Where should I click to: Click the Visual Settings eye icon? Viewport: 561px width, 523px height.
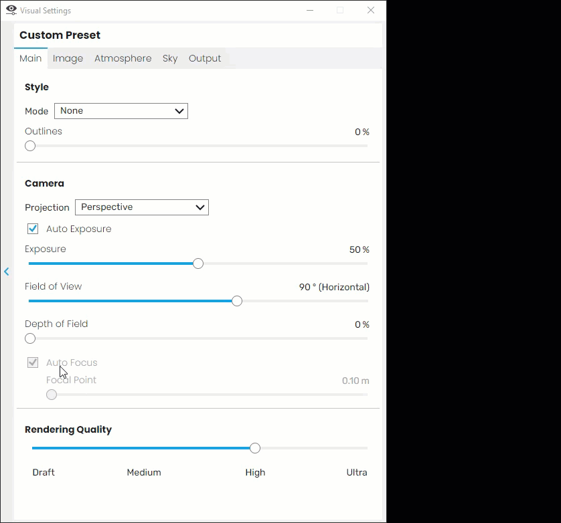click(x=11, y=11)
